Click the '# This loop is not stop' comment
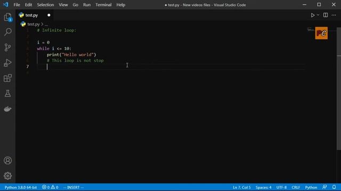Screen dimensions: 341x191 75,60
